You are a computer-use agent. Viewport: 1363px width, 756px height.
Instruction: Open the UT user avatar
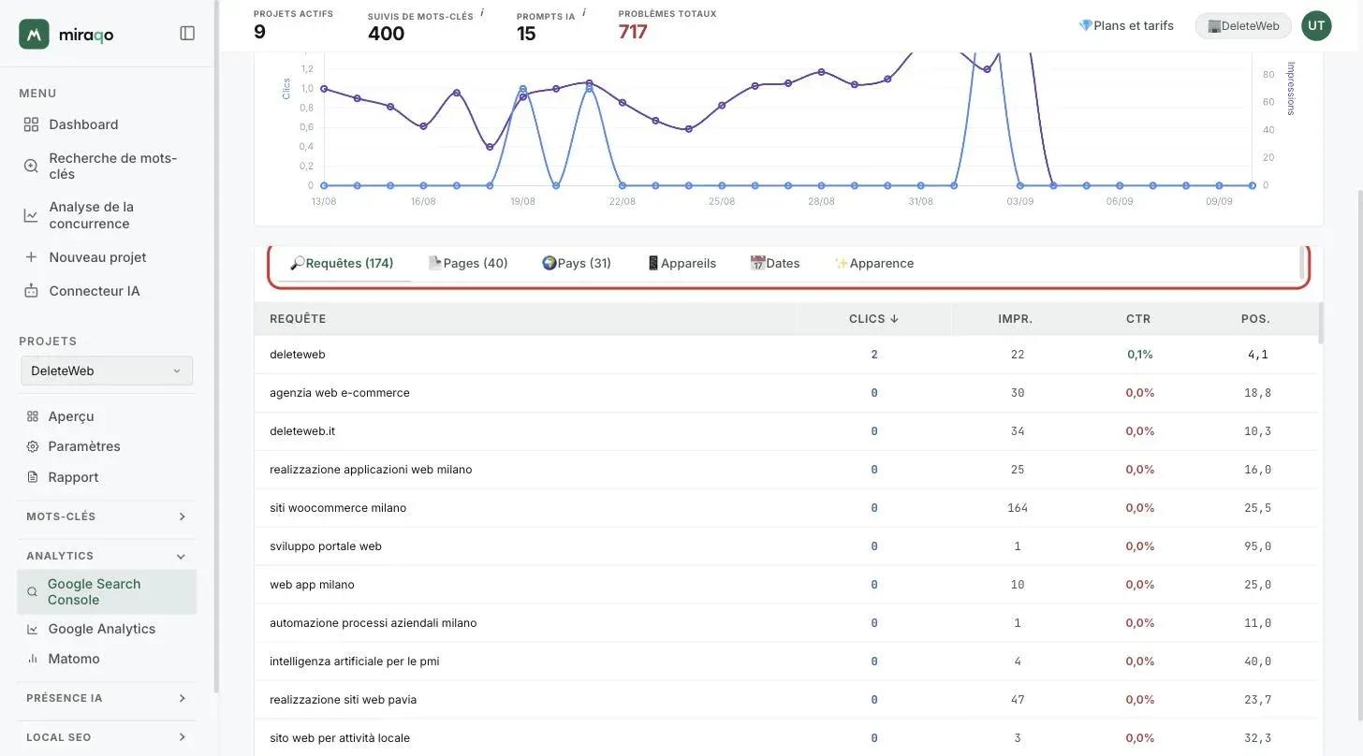pyautogui.click(x=1316, y=26)
